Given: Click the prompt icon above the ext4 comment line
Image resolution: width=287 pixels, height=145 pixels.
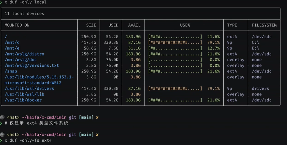Looking at the screenshot, I should 2,117.
